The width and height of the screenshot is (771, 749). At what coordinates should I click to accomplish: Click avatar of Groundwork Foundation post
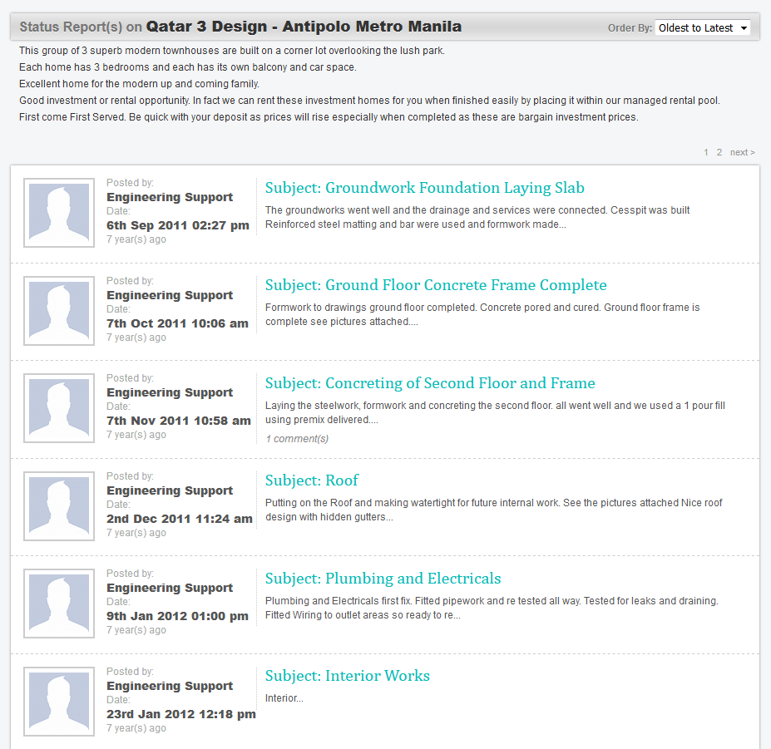point(59,214)
